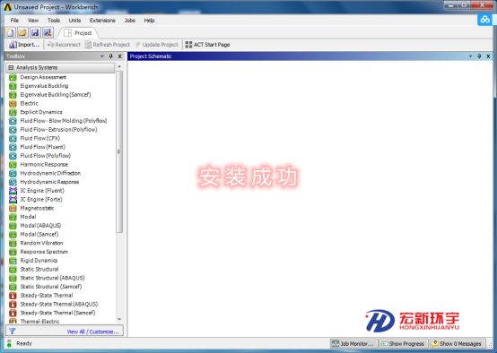Close the Toolbox panel

click(120, 56)
